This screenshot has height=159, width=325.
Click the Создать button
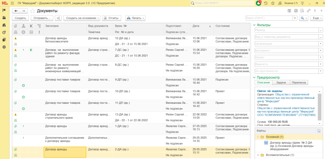pyautogui.click(x=20, y=18)
